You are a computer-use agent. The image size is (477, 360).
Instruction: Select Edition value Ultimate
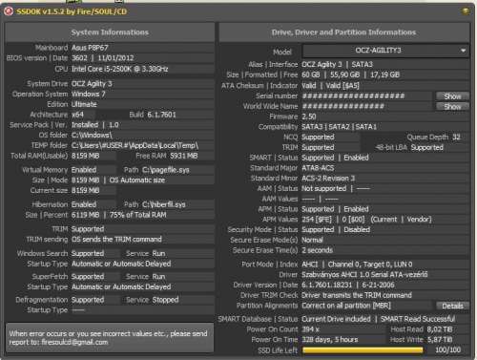(x=84, y=104)
